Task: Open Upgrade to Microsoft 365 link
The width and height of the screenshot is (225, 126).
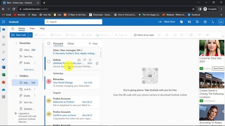Action: point(27,118)
